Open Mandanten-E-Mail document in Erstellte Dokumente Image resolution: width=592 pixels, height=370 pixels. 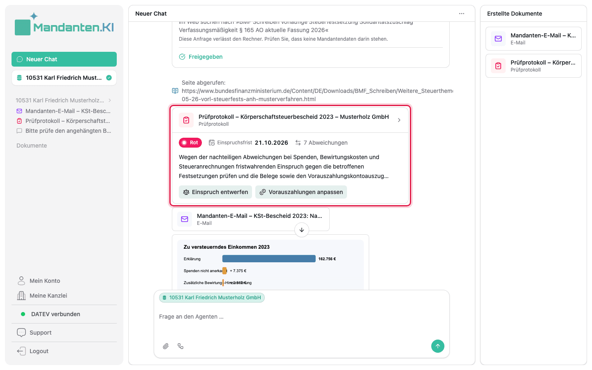point(534,39)
